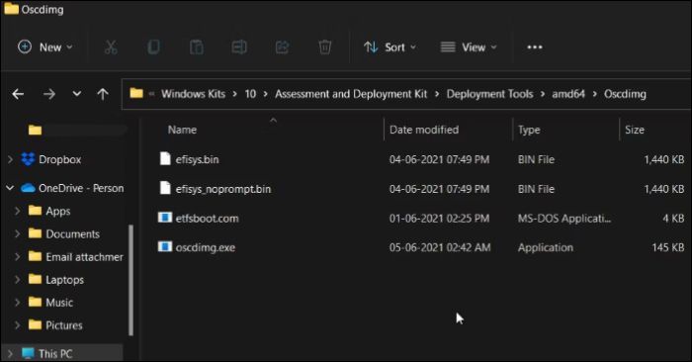Image resolution: width=692 pixels, height=362 pixels.
Task: Click the OneDrive cloud icon
Action: click(x=28, y=189)
